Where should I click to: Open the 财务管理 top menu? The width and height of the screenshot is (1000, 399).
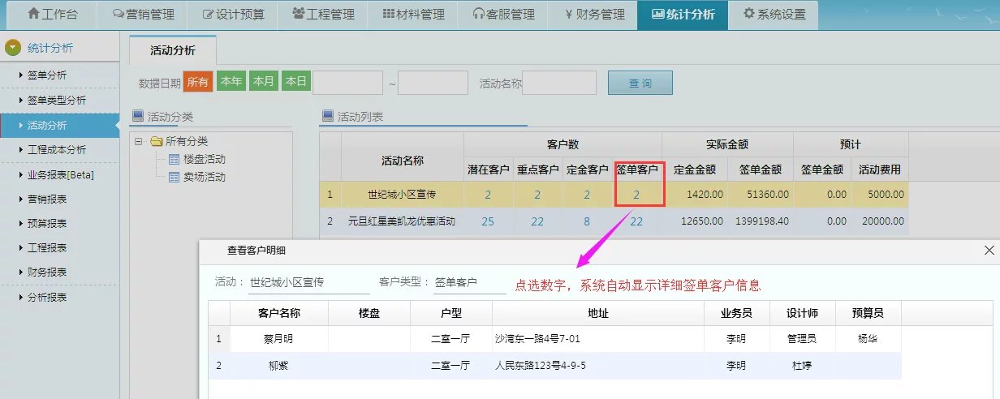point(594,15)
